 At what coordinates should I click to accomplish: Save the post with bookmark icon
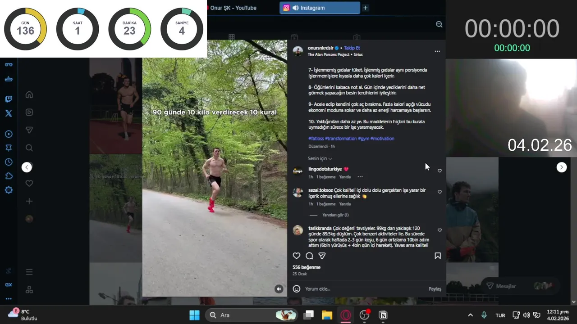point(437,256)
